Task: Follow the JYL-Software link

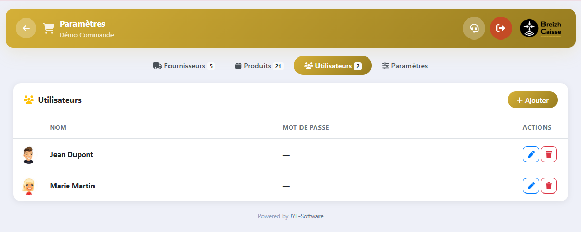Action: pyautogui.click(x=306, y=216)
